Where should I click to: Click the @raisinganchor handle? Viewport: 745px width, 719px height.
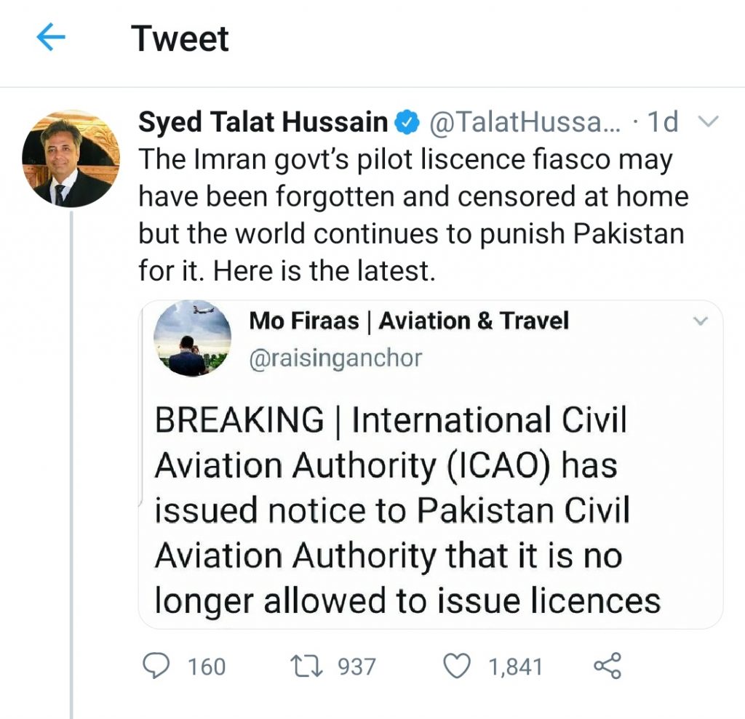[x=335, y=358]
